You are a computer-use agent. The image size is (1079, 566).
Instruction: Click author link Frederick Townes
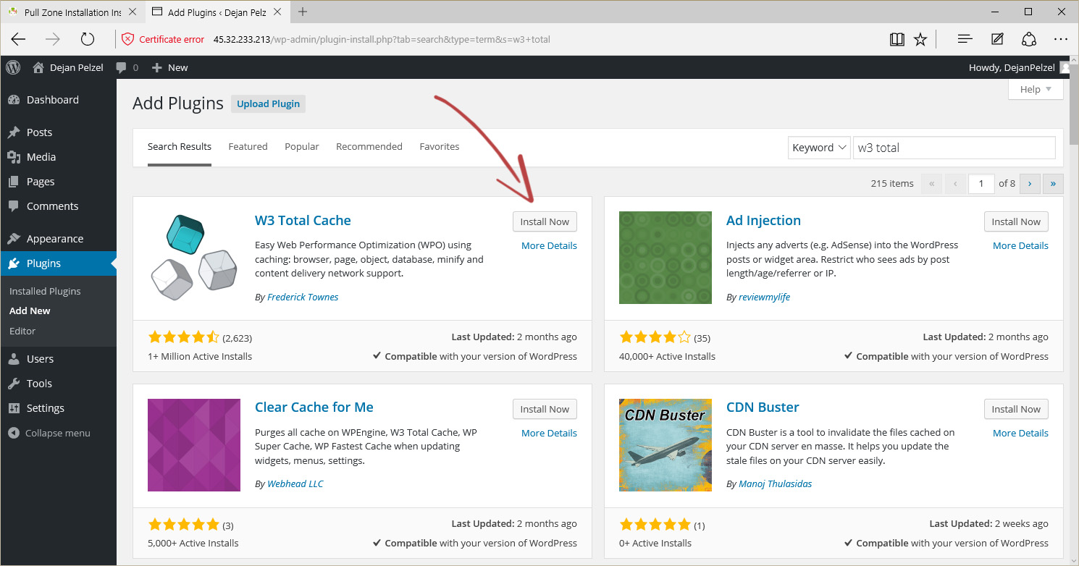[303, 297]
